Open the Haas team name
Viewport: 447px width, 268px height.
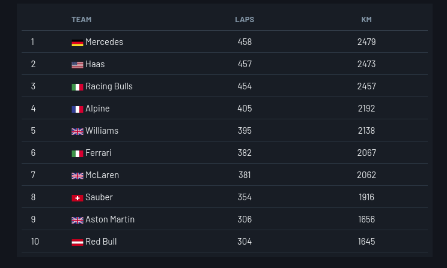pos(95,64)
